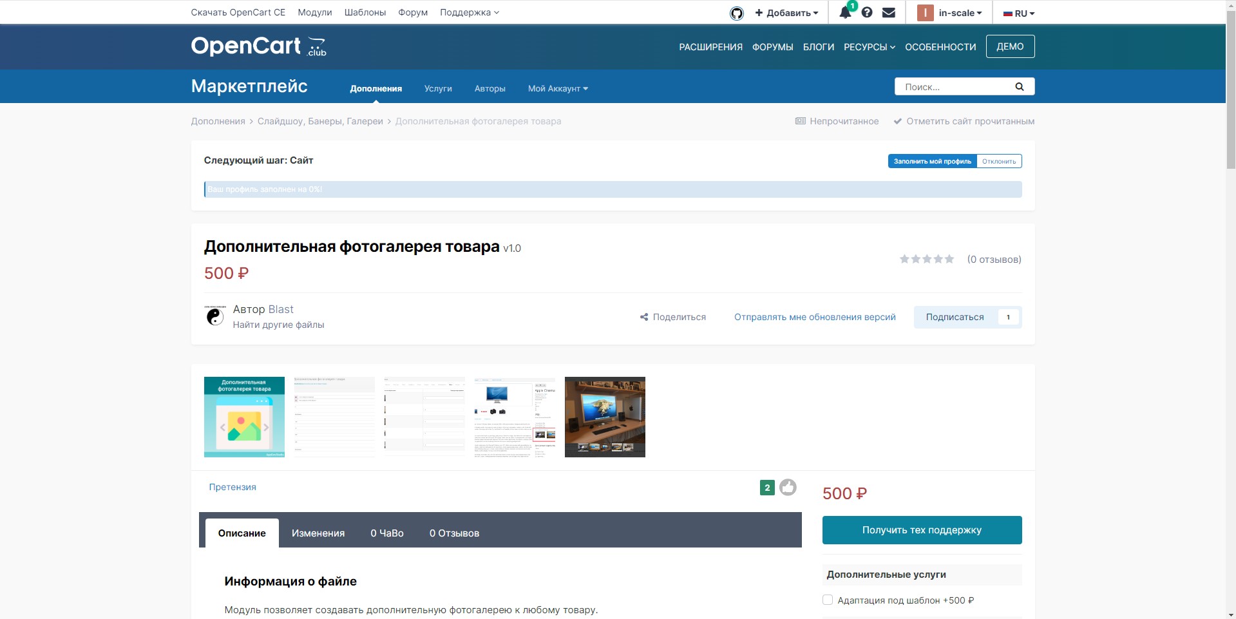Viewport: 1236px width, 619px height.
Task: Click the Подписаться button
Action: click(955, 317)
